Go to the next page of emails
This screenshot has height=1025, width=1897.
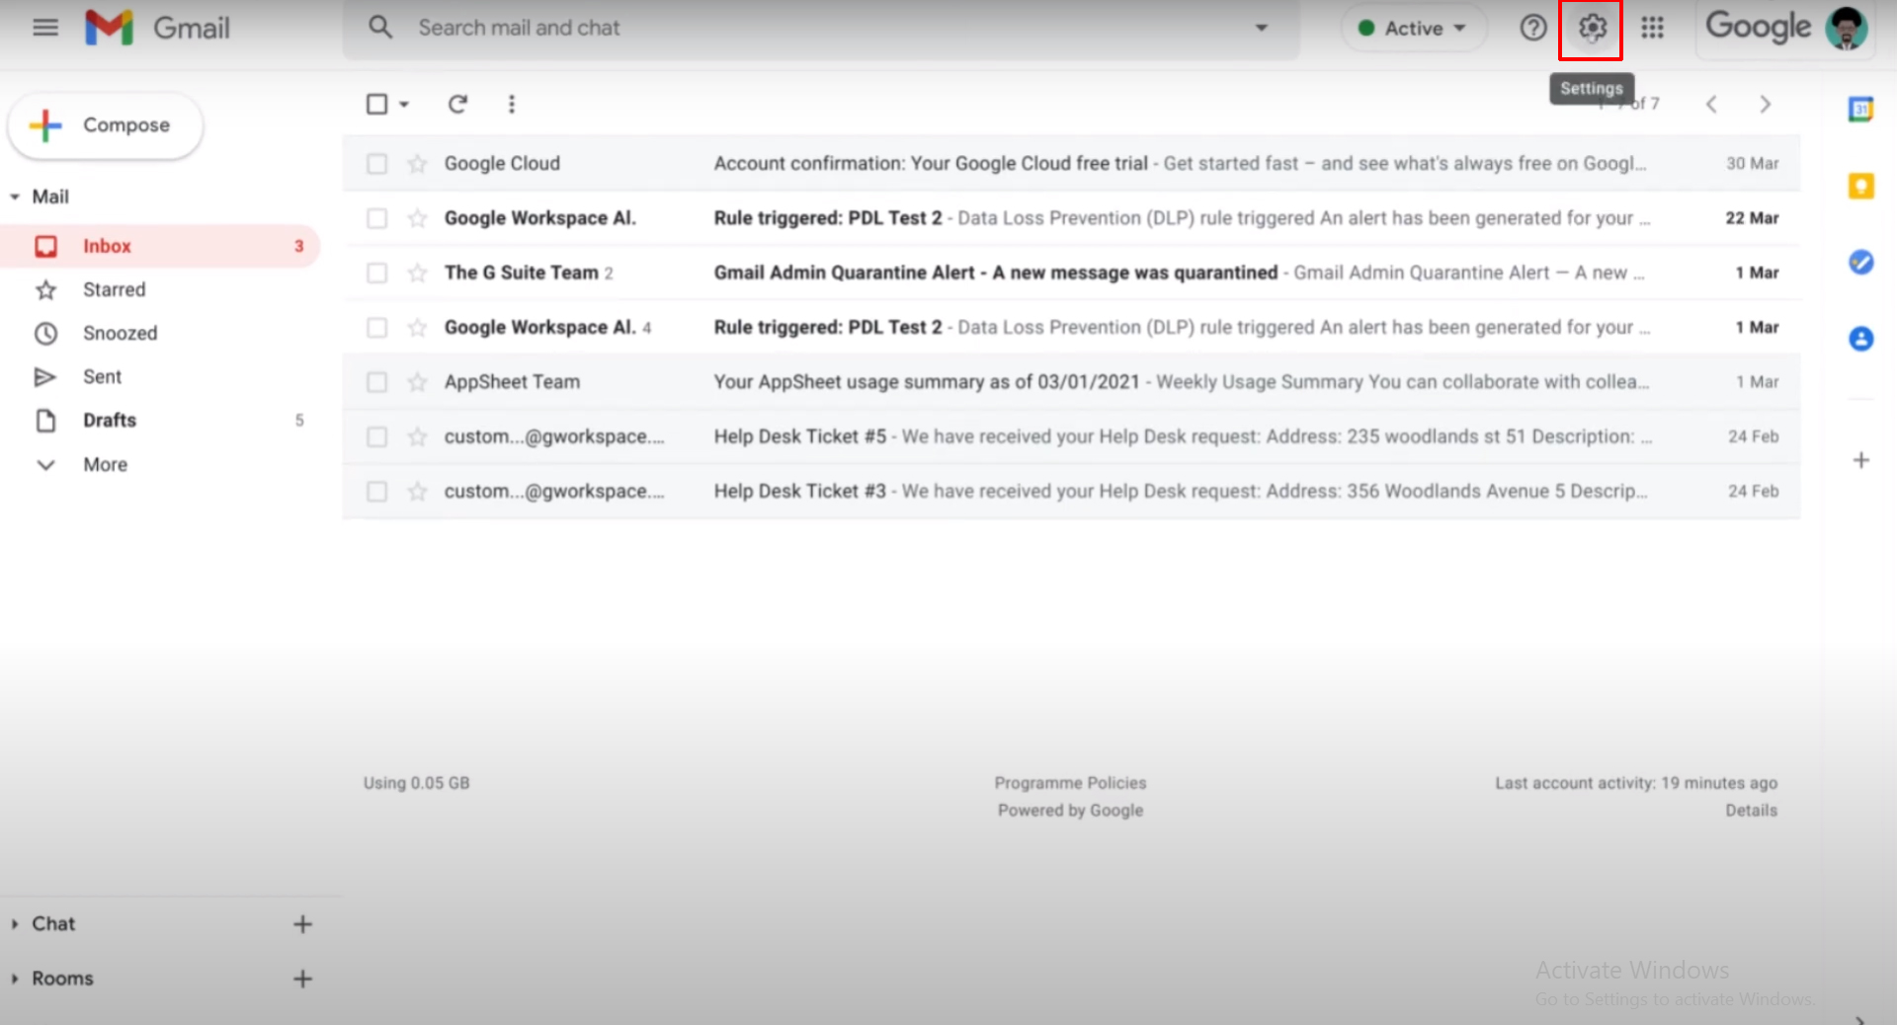pos(1766,104)
